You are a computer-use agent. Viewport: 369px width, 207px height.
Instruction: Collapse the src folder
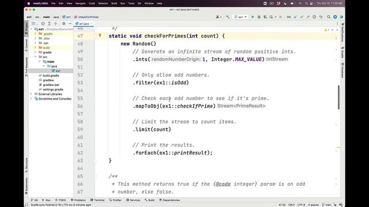pos(35,57)
